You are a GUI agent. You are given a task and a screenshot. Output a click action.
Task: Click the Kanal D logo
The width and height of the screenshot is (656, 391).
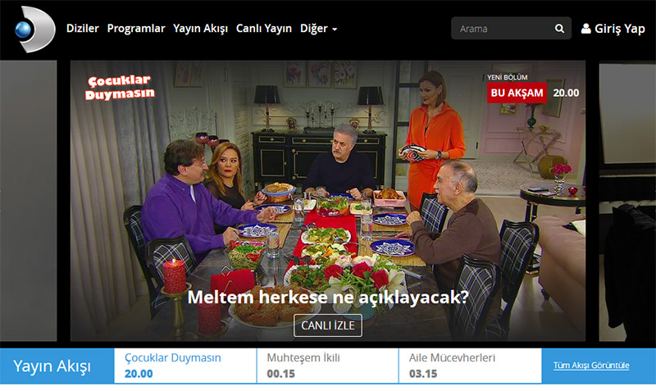[x=35, y=30]
